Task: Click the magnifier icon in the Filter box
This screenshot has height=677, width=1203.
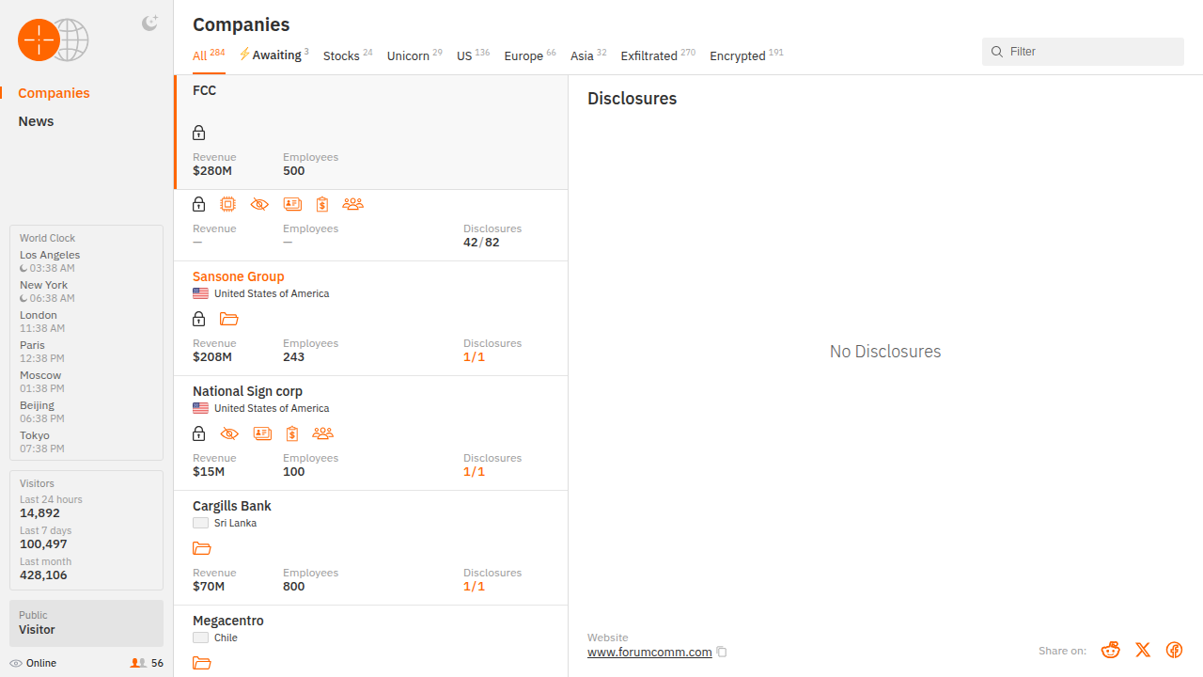Action: (x=997, y=52)
